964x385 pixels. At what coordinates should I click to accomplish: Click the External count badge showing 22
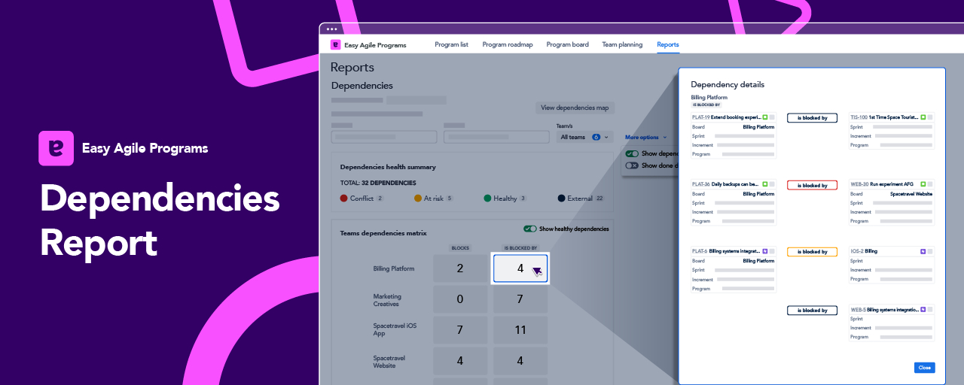click(599, 199)
